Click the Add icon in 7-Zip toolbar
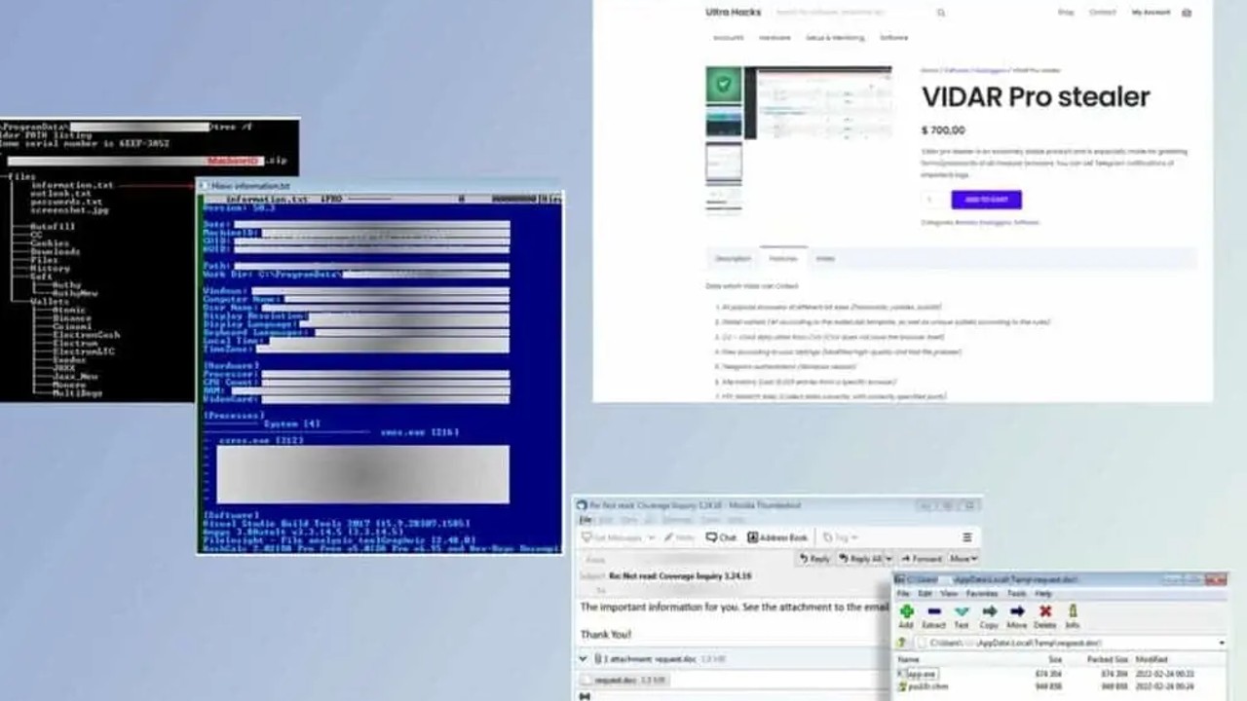Viewport: 1247px width, 701px height. pyautogui.click(x=908, y=610)
